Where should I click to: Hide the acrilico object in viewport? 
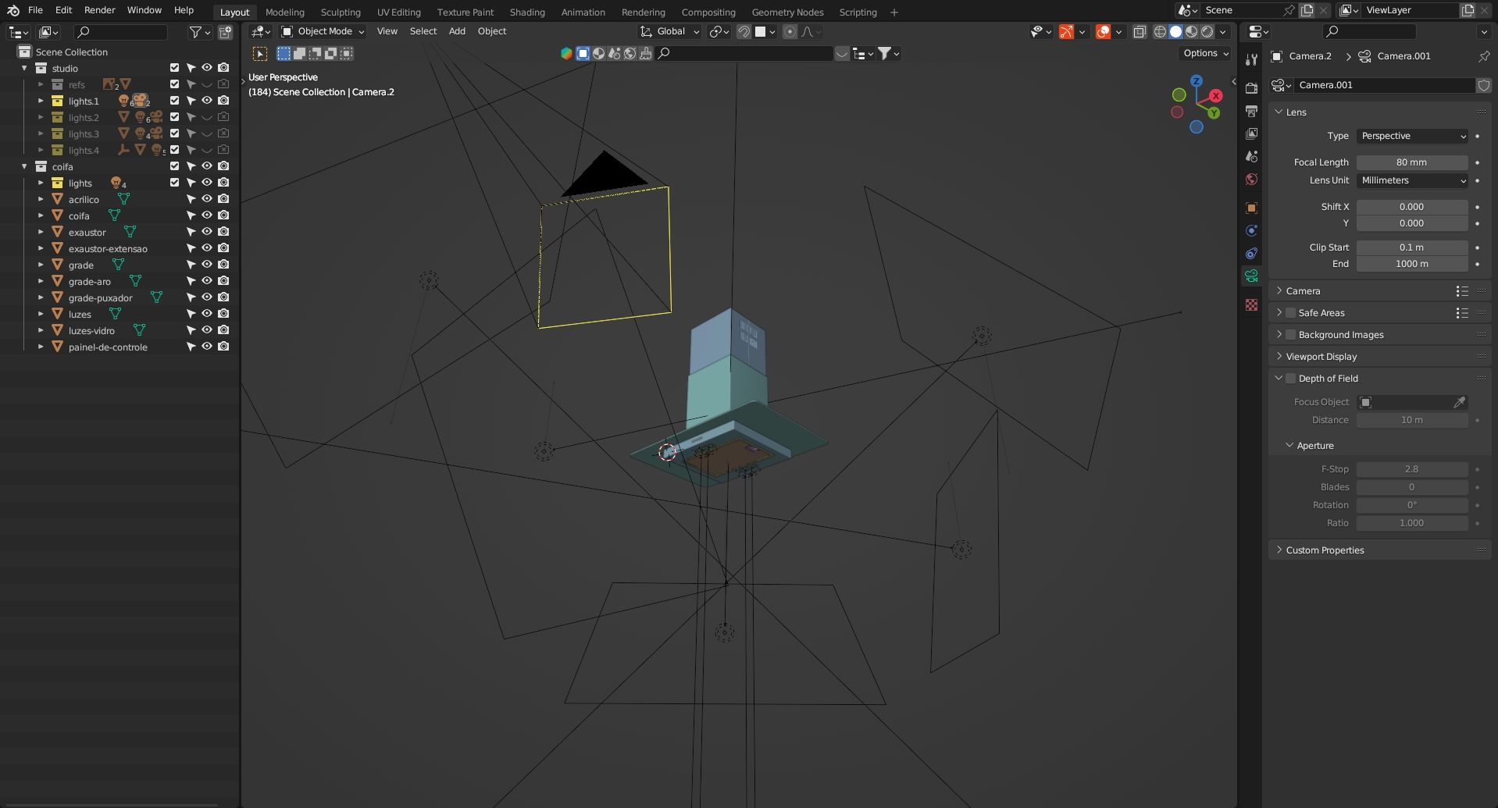207,199
